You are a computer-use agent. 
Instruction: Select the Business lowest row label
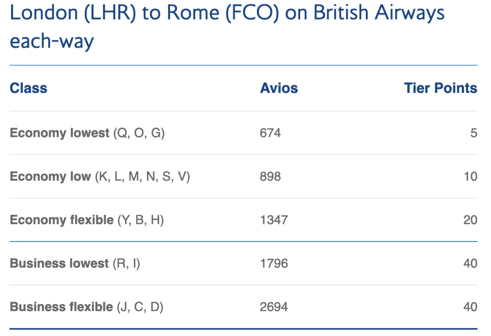click(x=59, y=264)
